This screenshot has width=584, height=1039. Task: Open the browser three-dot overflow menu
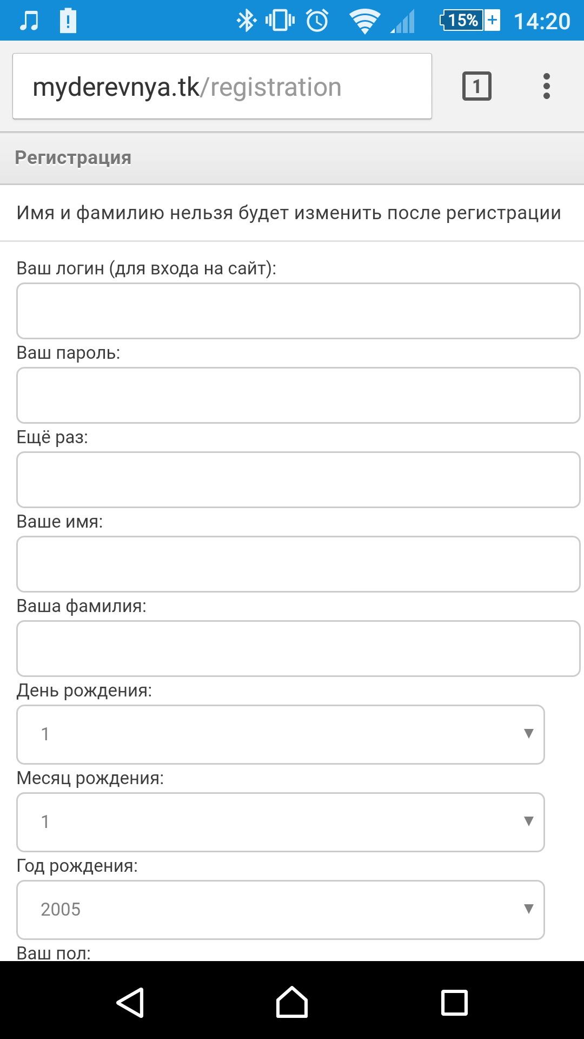coord(546,86)
